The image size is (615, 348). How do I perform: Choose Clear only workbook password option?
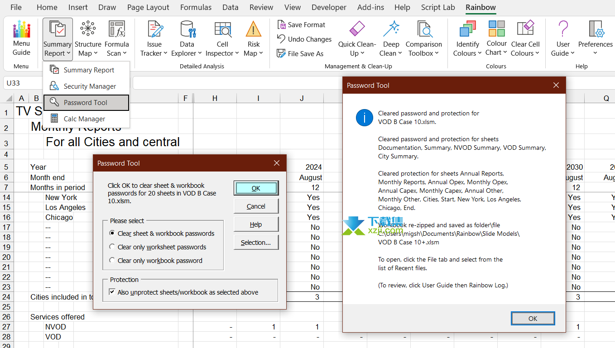(x=112, y=261)
